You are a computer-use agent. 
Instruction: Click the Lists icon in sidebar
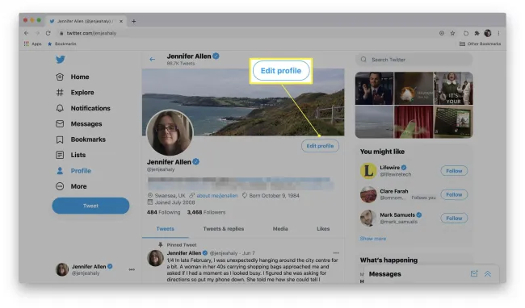click(x=60, y=155)
